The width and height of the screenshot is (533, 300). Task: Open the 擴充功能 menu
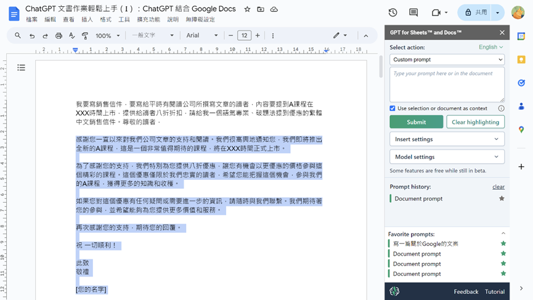(x=149, y=20)
